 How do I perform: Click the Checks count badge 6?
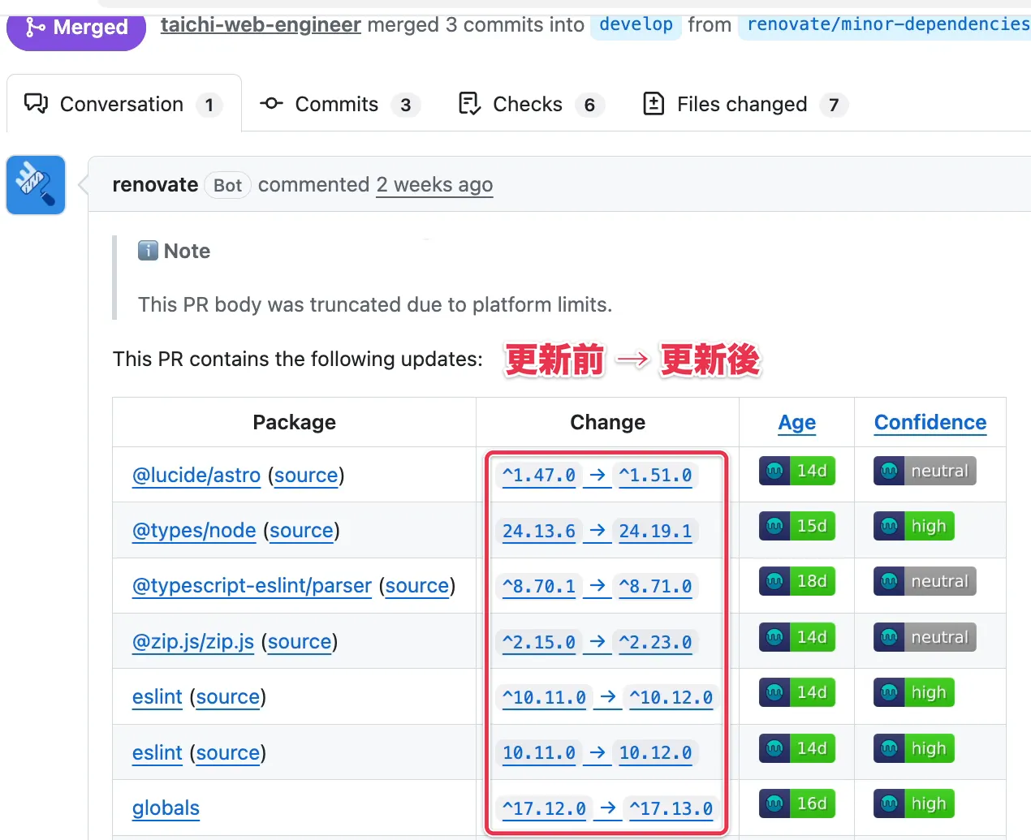click(590, 105)
